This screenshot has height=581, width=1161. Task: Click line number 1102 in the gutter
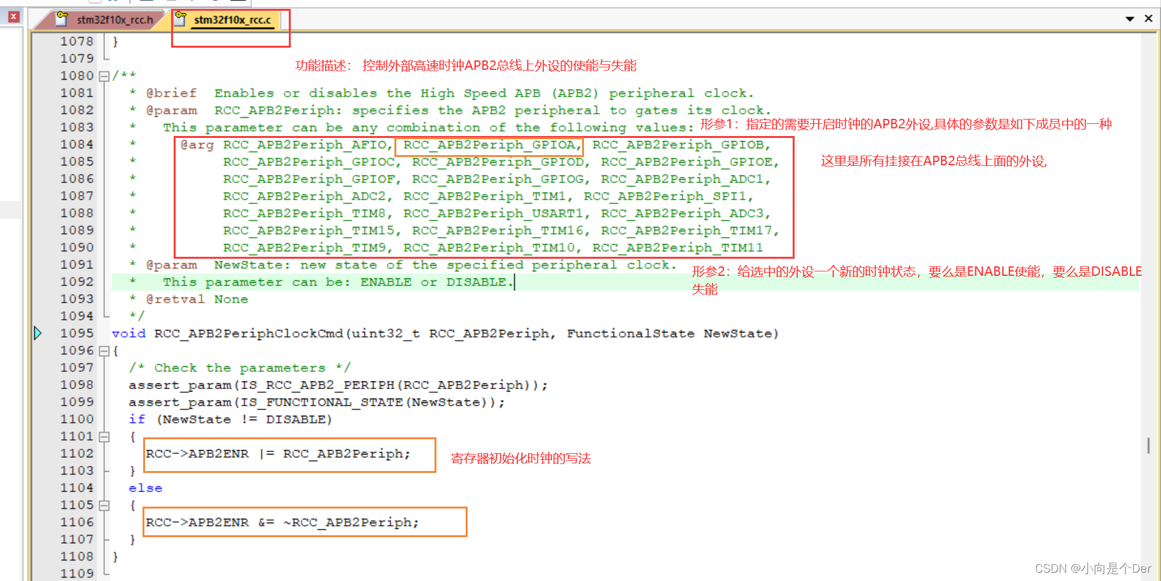click(77, 453)
